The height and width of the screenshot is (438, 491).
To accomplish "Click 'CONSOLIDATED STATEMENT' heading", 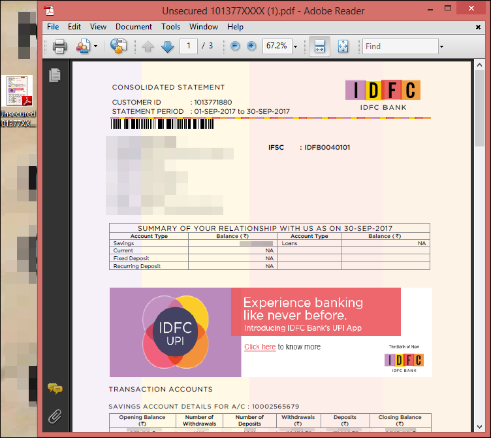I will coord(168,87).
